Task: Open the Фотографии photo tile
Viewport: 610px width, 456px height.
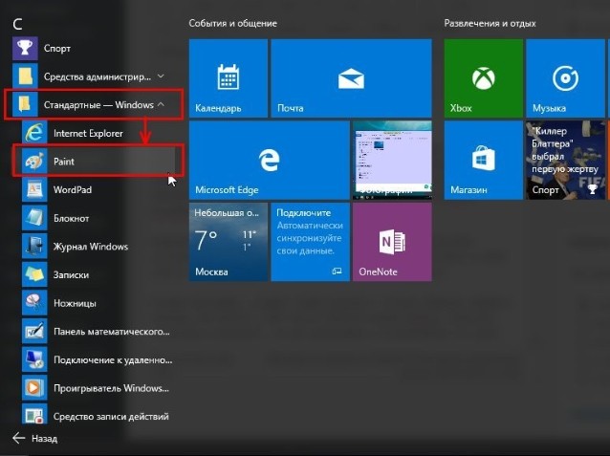Action: 392,160
